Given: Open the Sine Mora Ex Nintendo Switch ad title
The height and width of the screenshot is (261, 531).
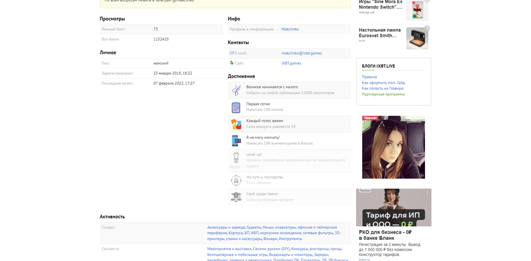Looking at the screenshot, I should pos(381,4).
